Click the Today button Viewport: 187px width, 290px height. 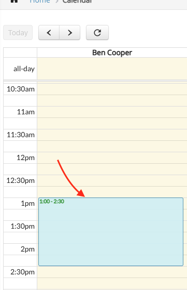[18, 33]
